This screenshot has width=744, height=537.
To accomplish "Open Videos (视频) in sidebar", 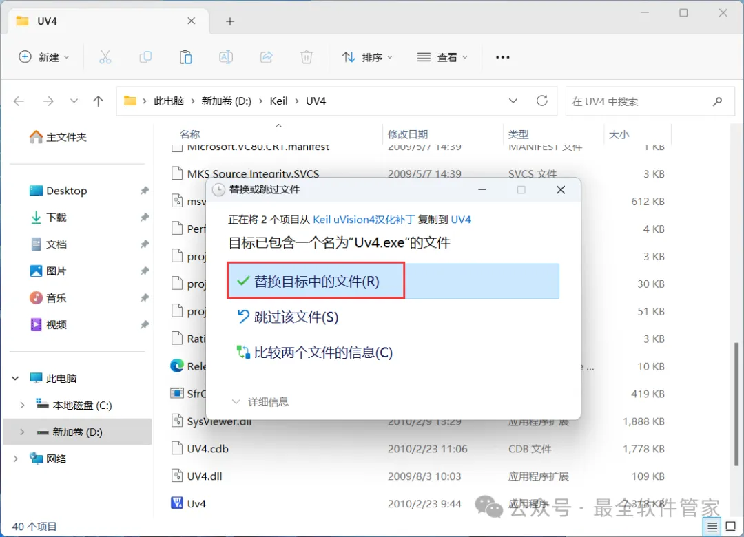I will pos(48,325).
